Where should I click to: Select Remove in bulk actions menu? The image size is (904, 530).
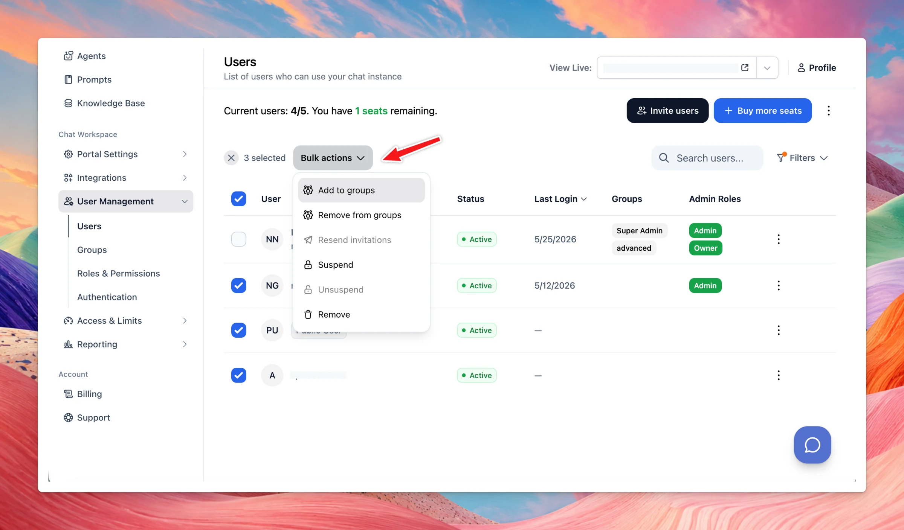[x=361, y=314]
